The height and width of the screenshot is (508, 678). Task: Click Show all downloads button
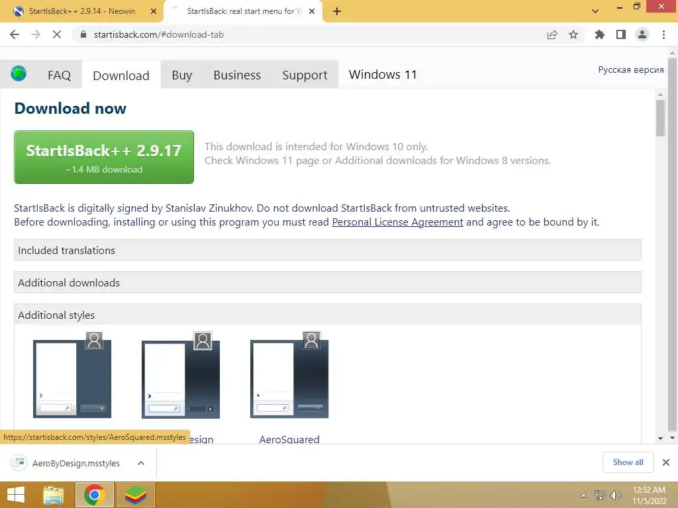click(628, 462)
